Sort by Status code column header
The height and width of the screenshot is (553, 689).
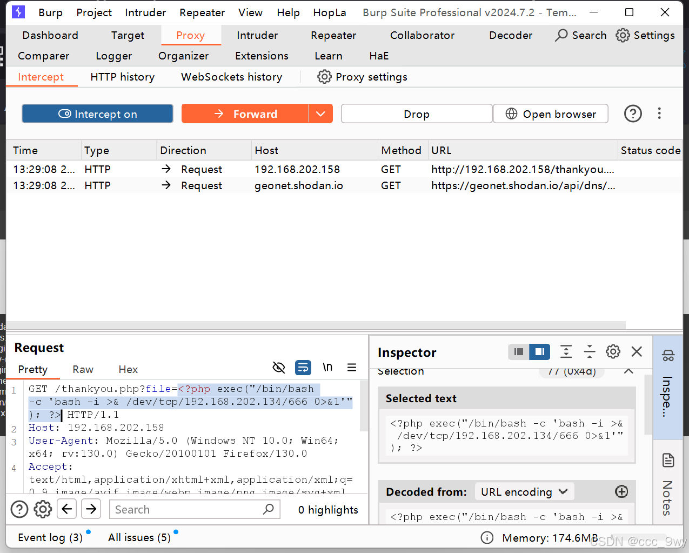pyautogui.click(x=650, y=150)
